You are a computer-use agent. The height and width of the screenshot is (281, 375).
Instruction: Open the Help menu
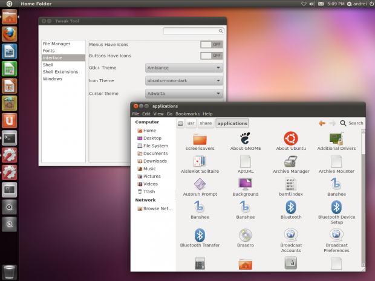click(207, 114)
